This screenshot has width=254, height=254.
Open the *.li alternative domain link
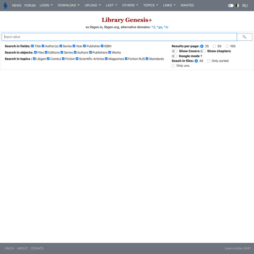(x=153, y=27)
